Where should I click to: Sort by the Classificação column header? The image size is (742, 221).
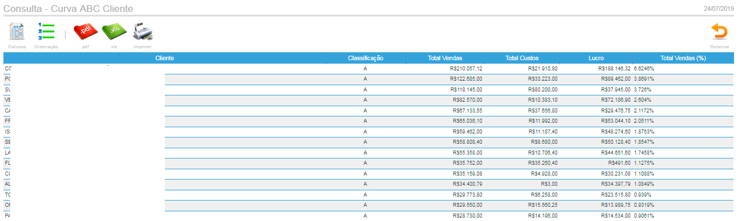(366, 58)
